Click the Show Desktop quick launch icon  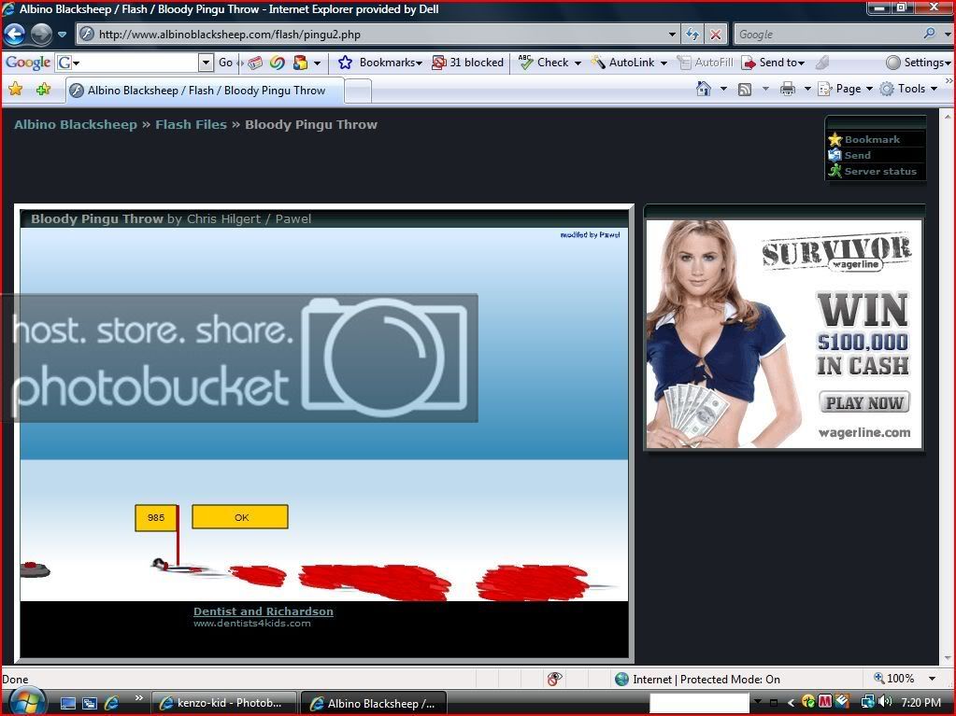point(67,703)
